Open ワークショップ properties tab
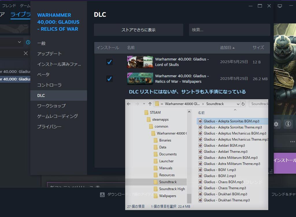 (59, 106)
